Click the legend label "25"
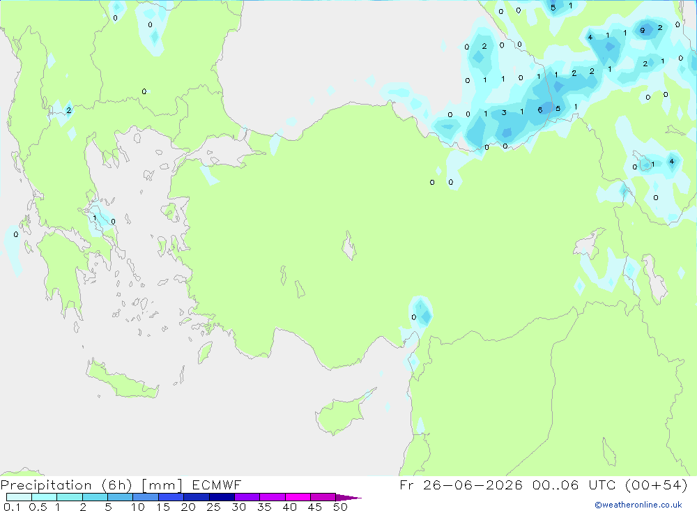The height and width of the screenshot is (511, 697). pos(214,507)
